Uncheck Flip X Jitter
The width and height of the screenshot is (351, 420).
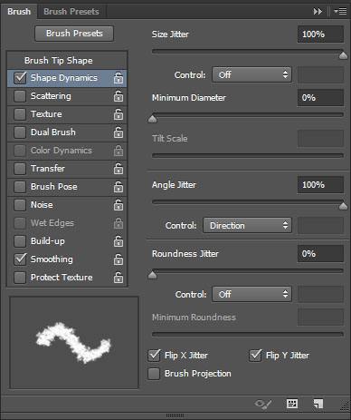[x=154, y=356]
